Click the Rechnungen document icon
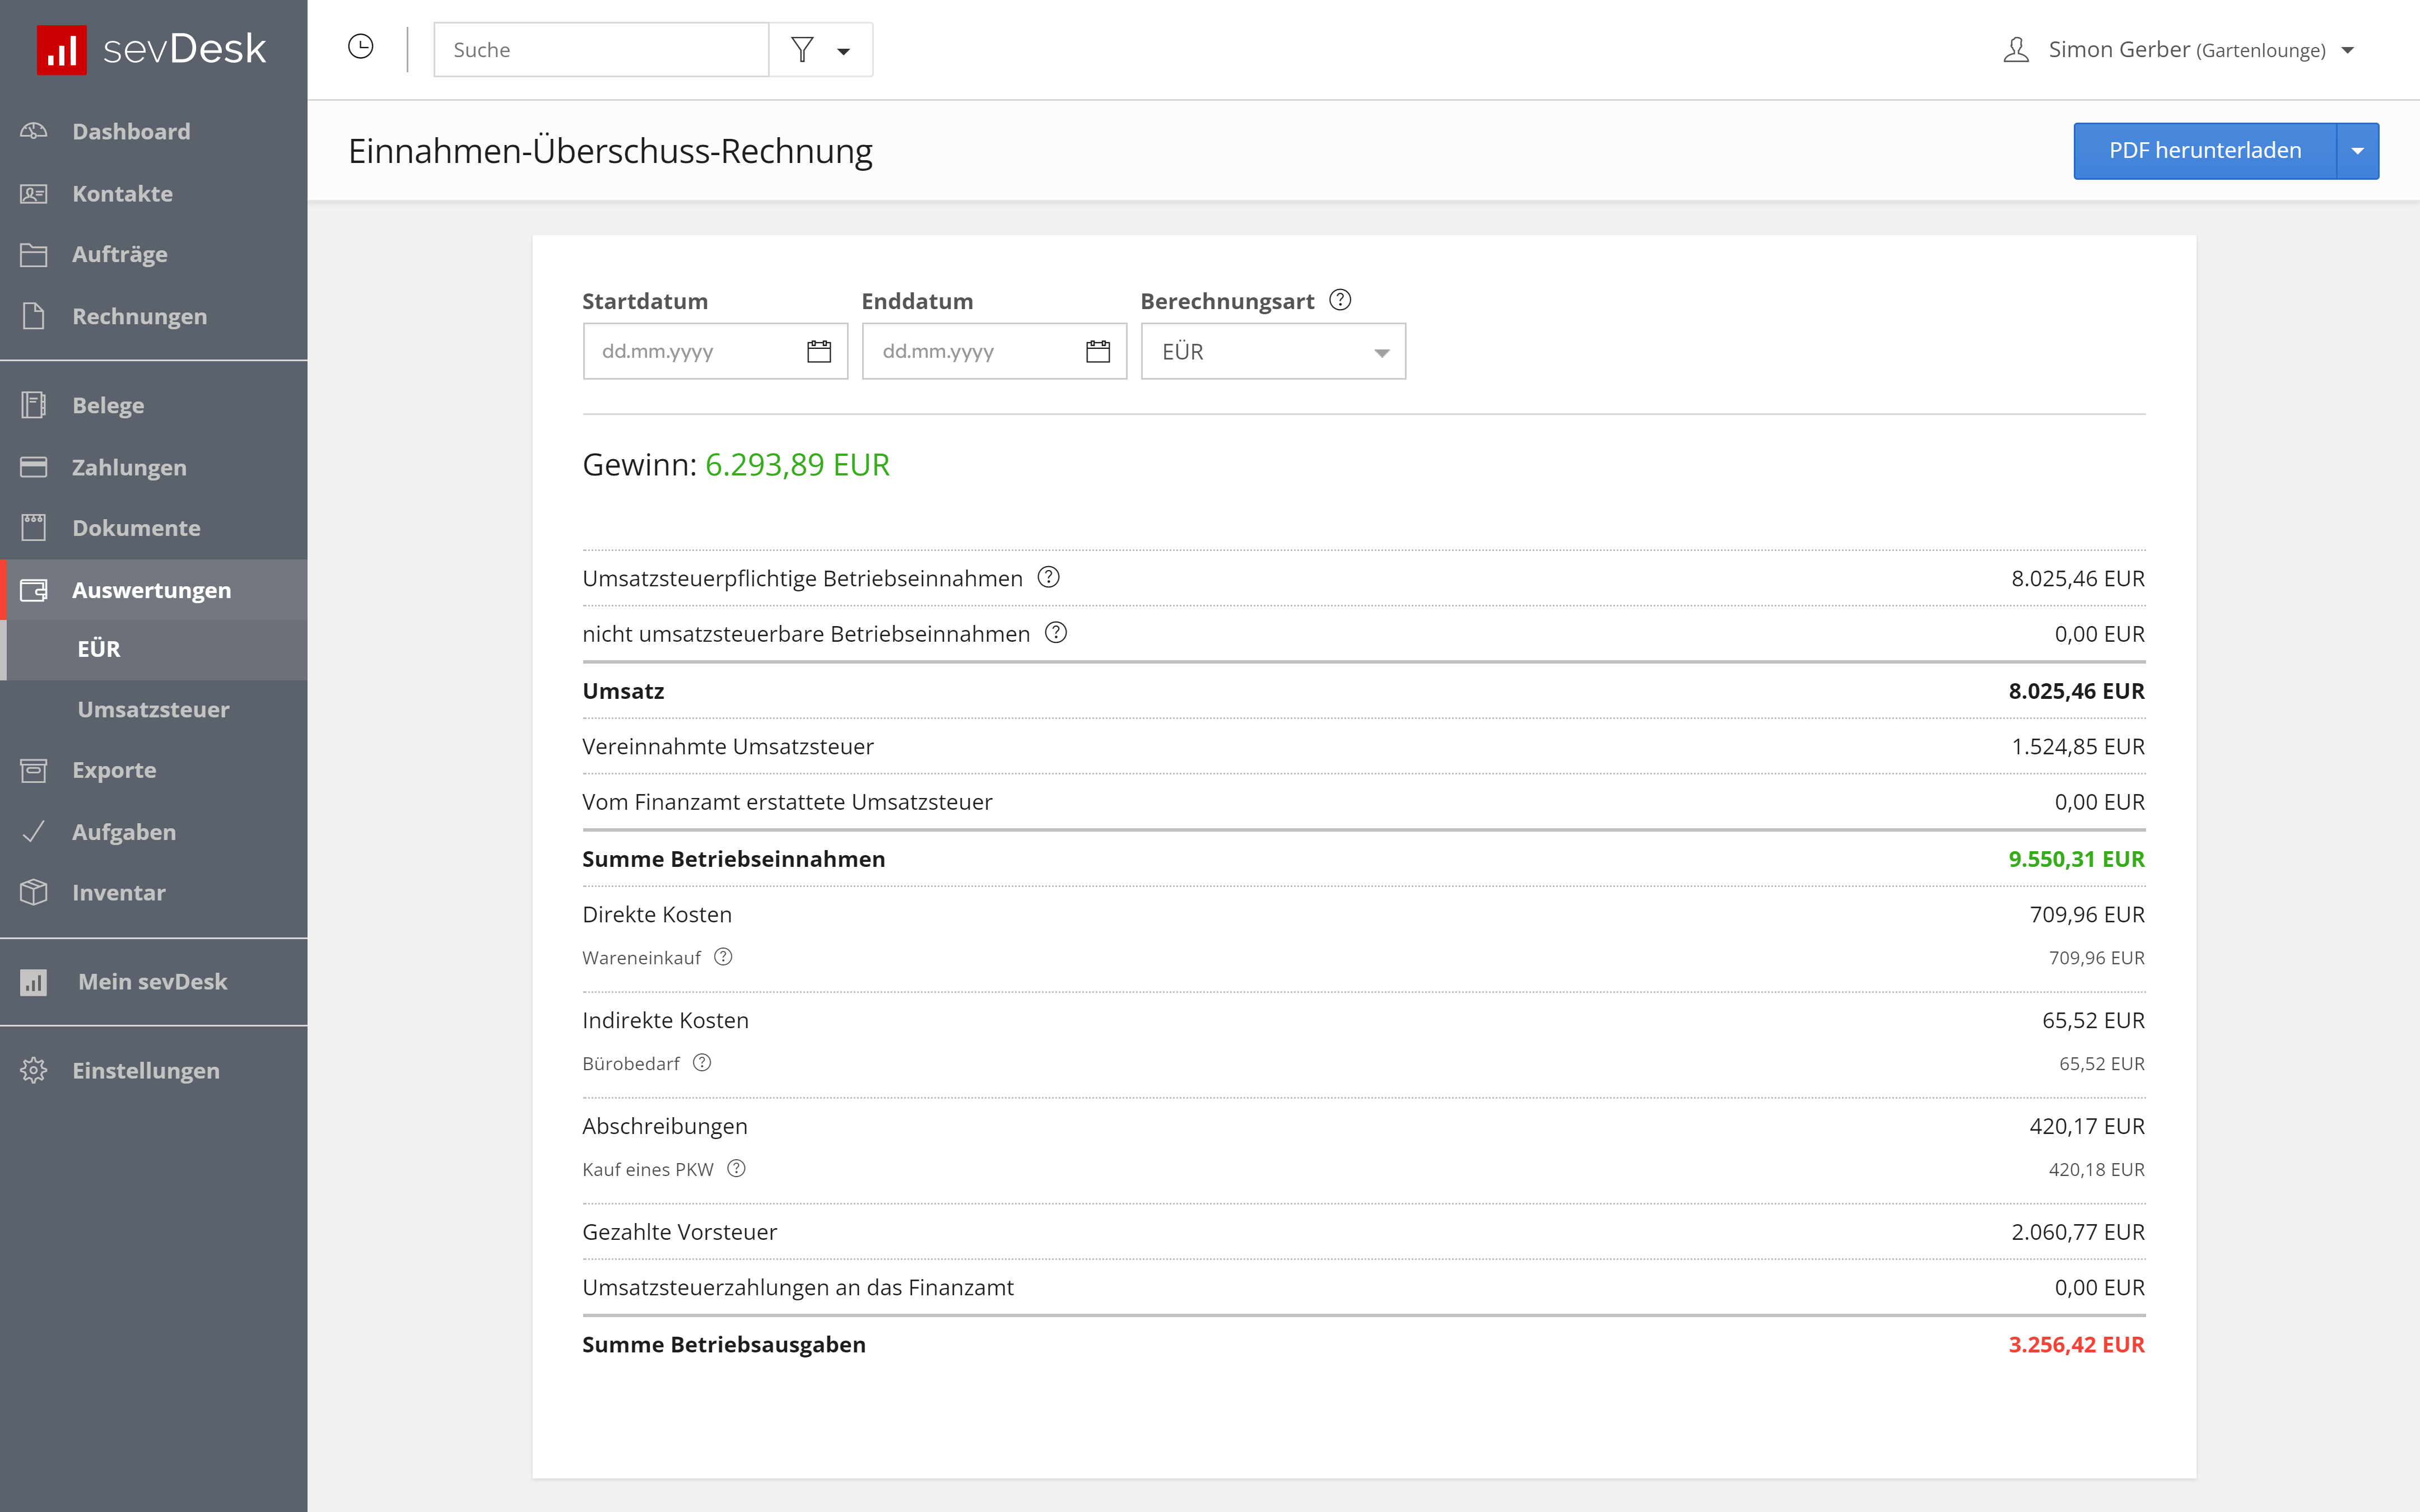 click(x=33, y=316)
